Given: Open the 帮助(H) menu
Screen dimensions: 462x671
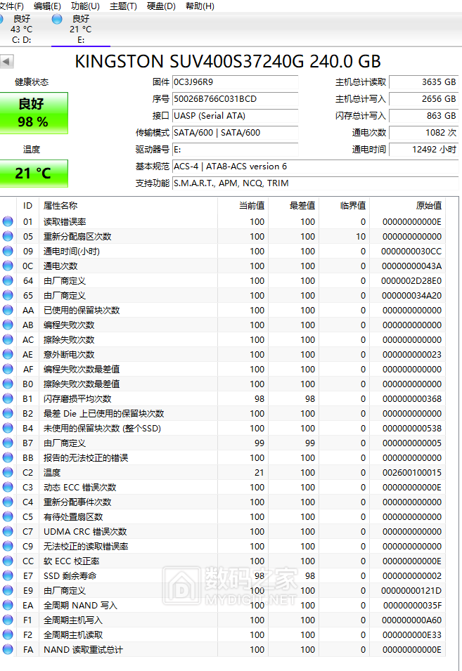Looking at the screenshot, I should pyautogui.click(x=200, y=6).
